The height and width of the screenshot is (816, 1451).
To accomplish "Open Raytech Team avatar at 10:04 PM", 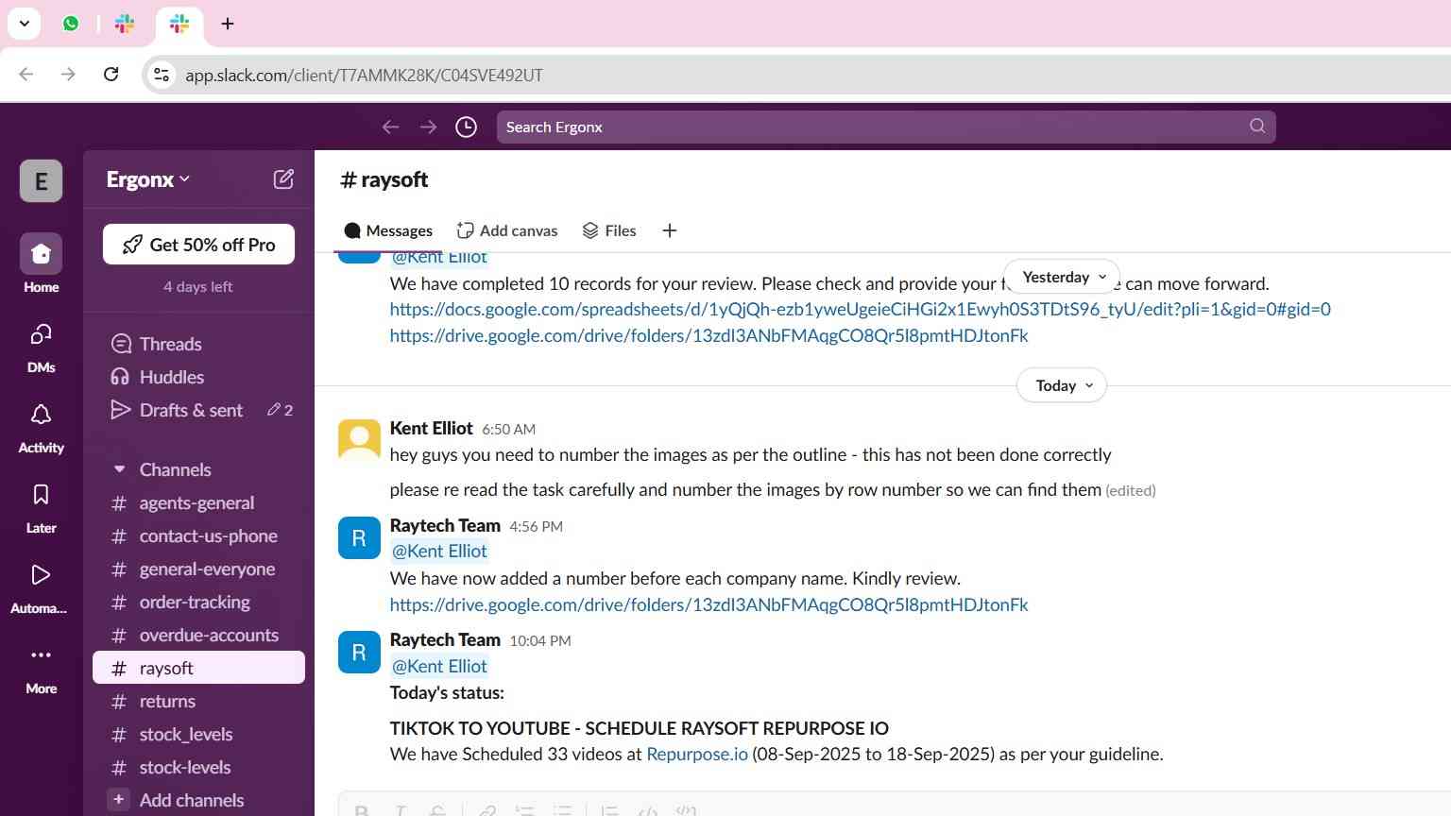I will [x=359, y=652].
